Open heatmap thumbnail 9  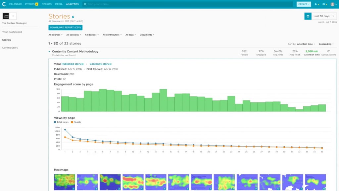pos(247,182)
